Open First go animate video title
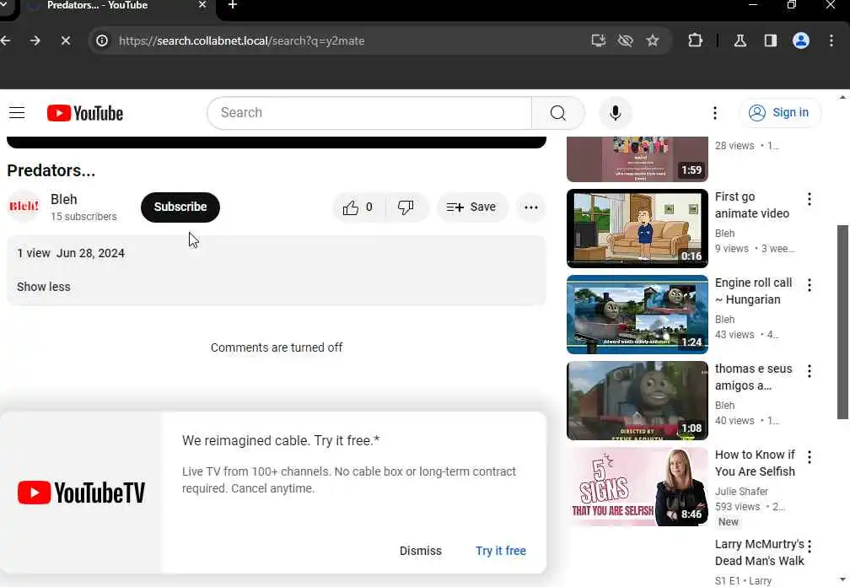This screenshot has width=850, height=587. coord(752,205)
